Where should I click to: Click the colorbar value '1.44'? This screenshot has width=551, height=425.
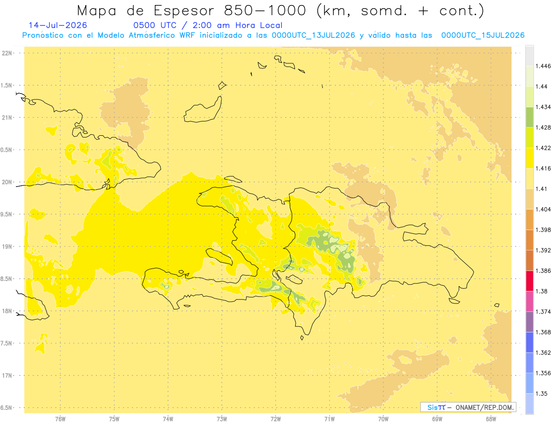pyautogui.click(x=541, y=86)
